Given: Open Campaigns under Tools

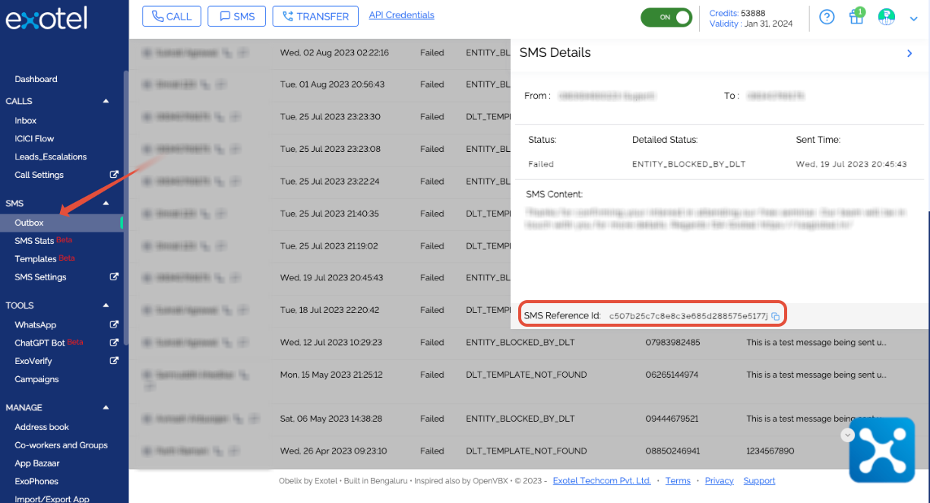Looking at the screenshot, I should 36,379.
